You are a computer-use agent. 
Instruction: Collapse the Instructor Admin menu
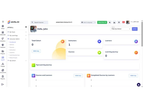17,39
